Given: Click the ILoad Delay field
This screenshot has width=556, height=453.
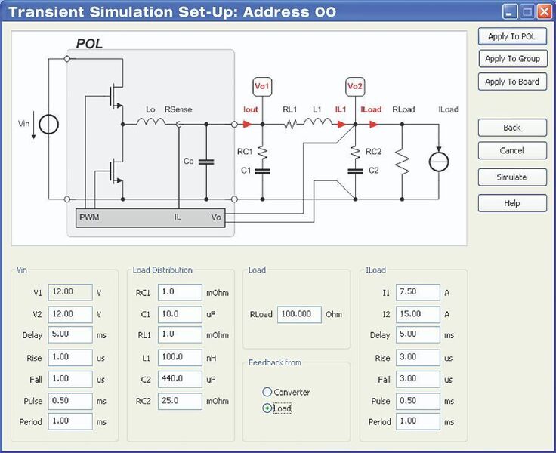Looking at the screenshot, I should [x=418, y=334].
